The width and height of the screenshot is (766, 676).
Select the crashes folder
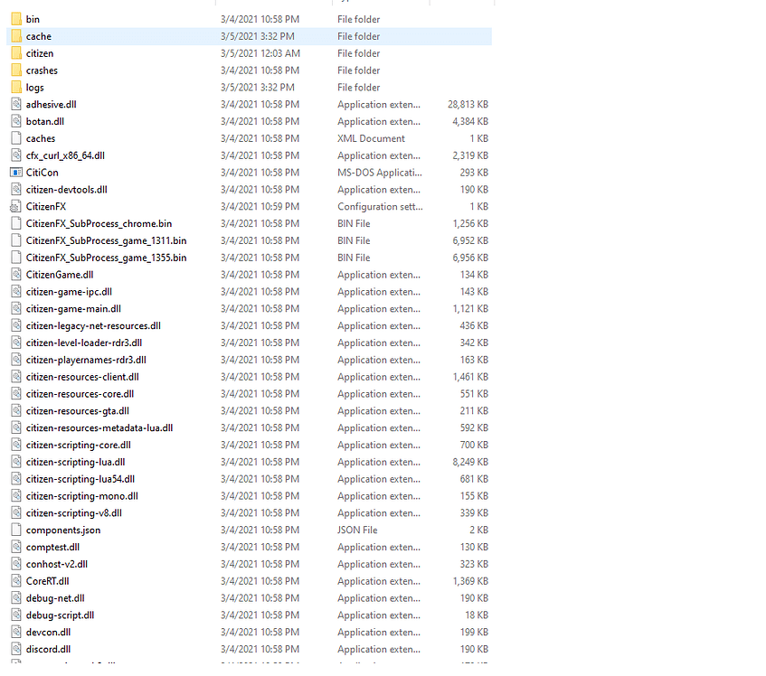43,70
